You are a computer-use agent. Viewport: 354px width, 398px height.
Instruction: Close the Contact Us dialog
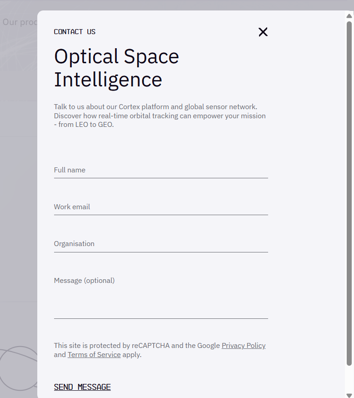(x=263, y=32)
